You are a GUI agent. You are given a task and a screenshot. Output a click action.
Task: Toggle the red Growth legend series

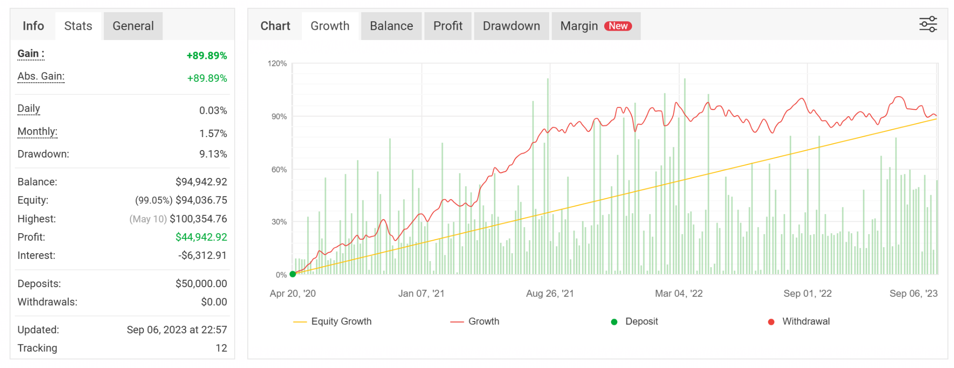pos(475,322)
